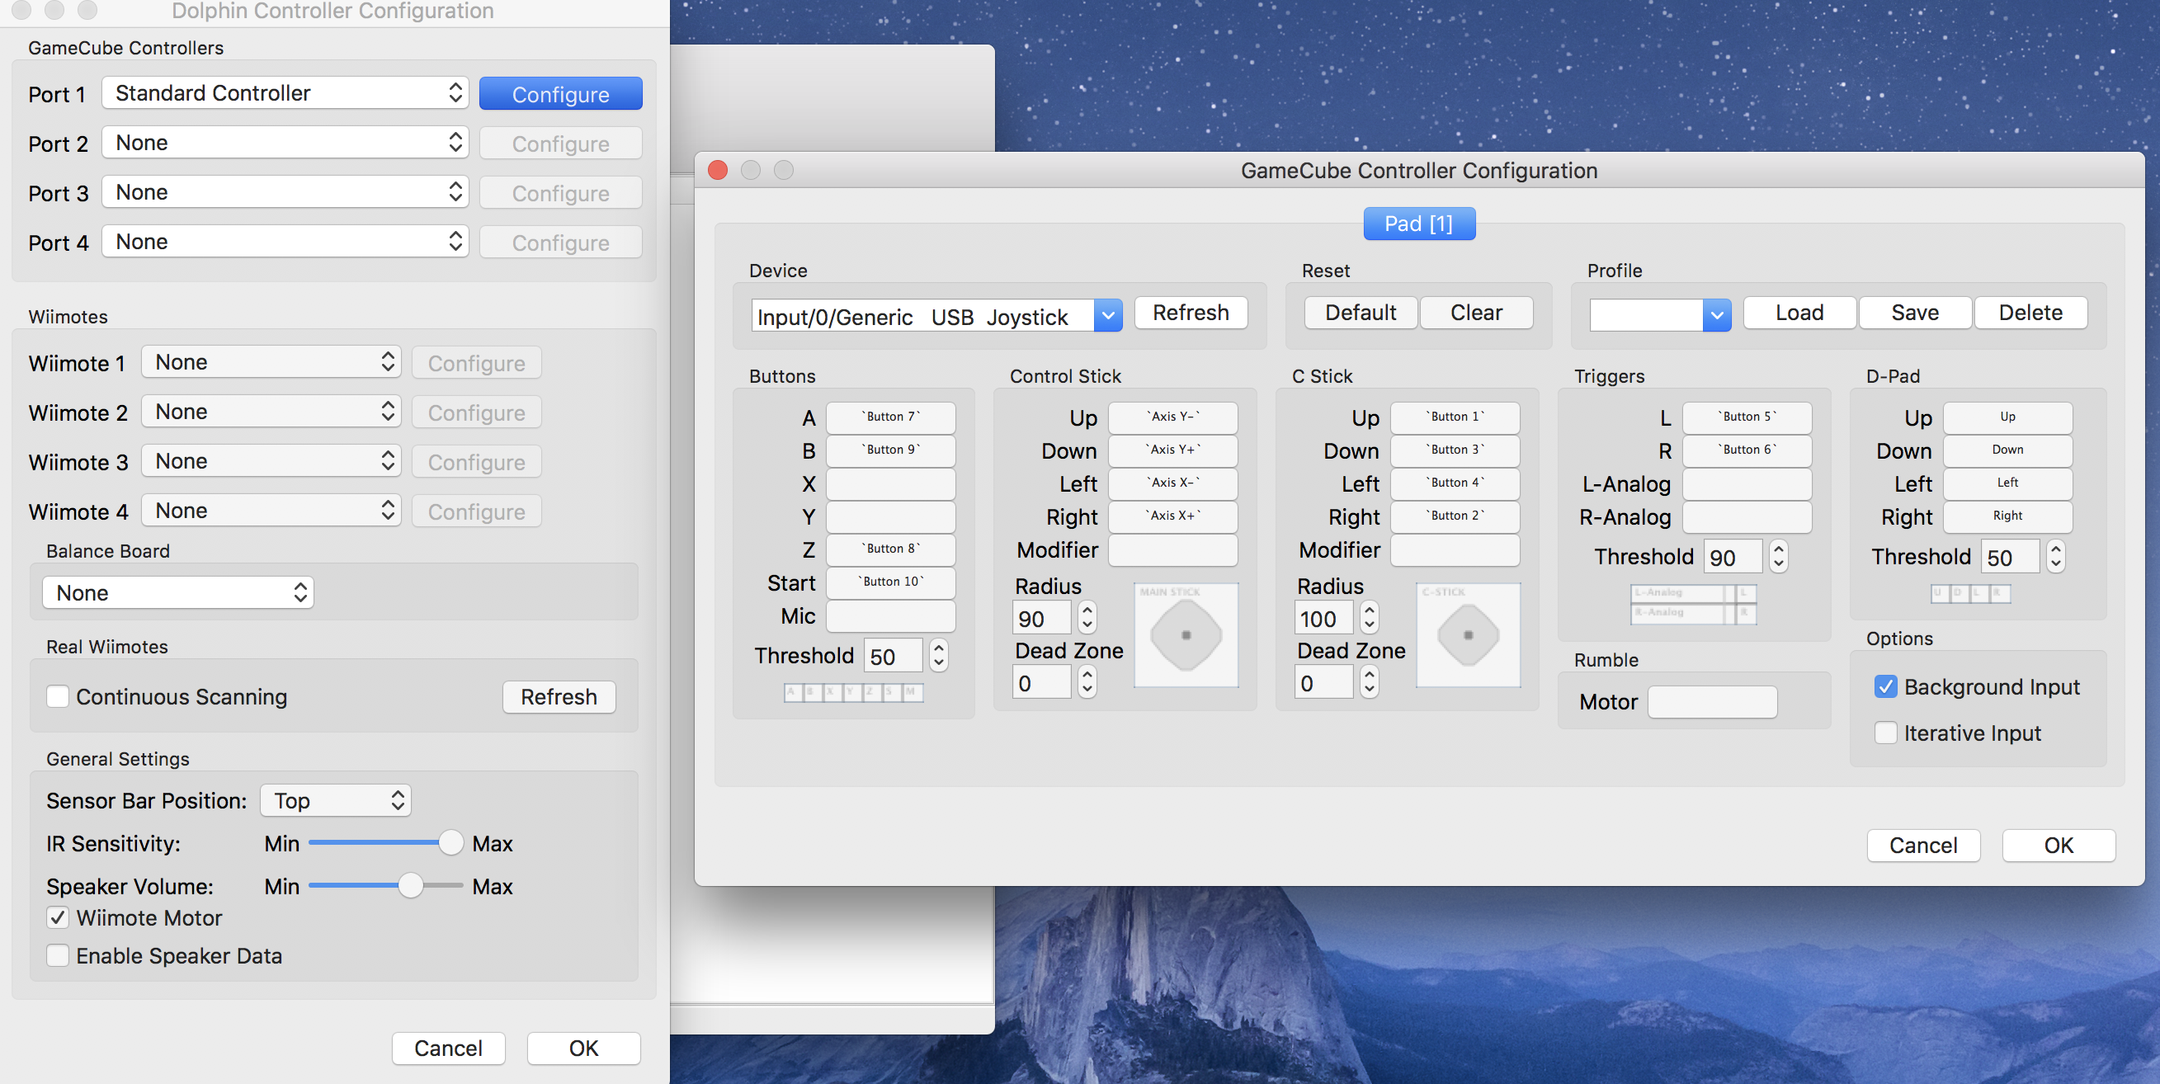Screen dimensions: 2160x1084
Task: Click the MAIN STICK preview image
Action: click(1186, 634)
